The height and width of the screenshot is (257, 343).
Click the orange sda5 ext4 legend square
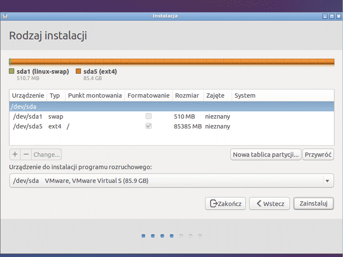coord(78,72)
